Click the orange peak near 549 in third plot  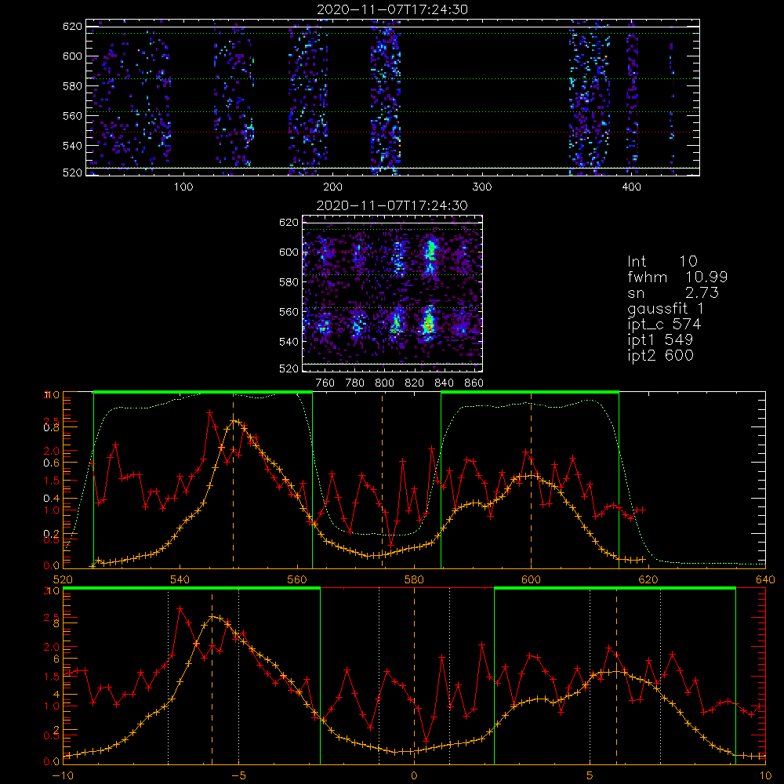(234, 420)
